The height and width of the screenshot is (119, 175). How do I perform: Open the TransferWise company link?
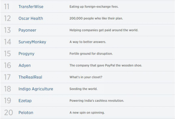coord(31,7)
